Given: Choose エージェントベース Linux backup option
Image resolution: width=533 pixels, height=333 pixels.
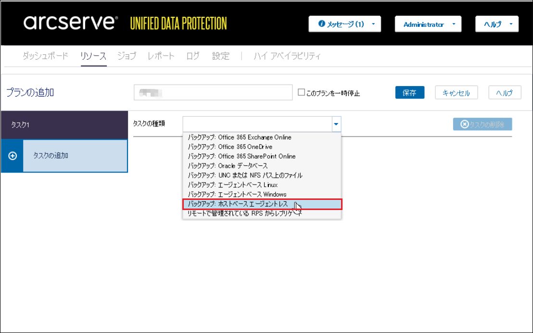Looking at the screenshot, I should coord(262,185).
